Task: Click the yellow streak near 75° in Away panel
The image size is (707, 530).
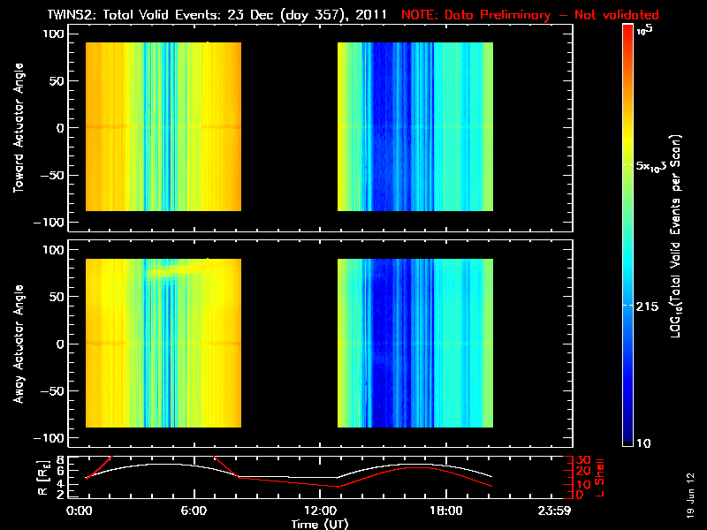Action: (x=179, y=271)
